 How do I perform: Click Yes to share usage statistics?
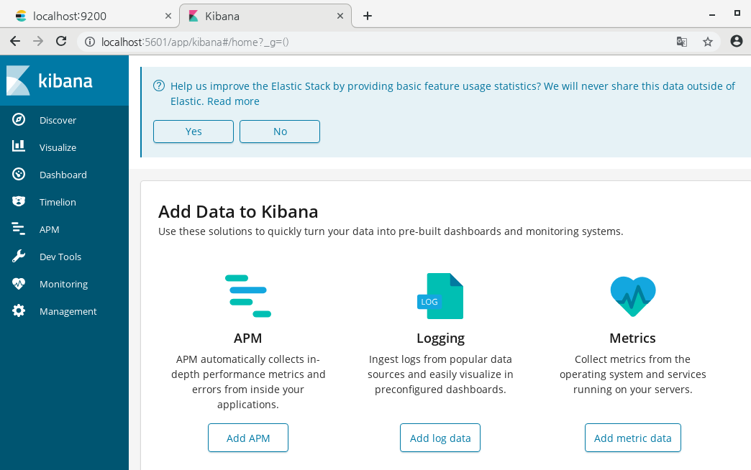pyautogui.click(x=194, y=132)
